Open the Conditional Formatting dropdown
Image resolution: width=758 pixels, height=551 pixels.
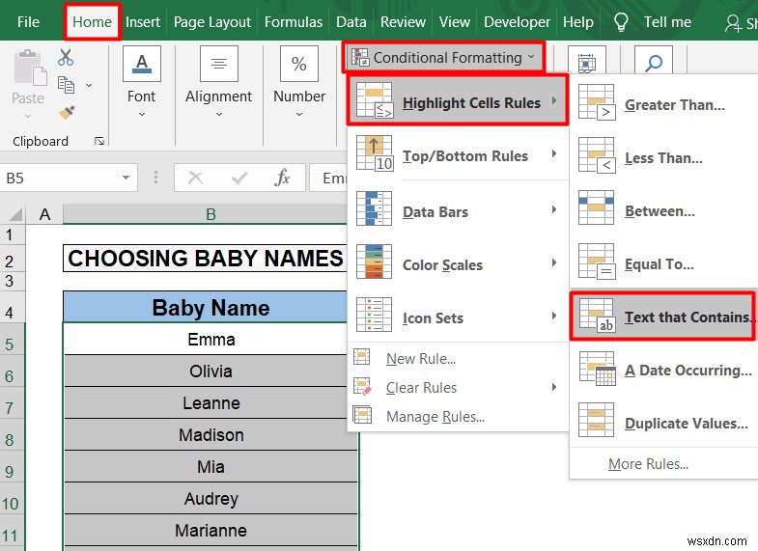[x=444, y=58]
